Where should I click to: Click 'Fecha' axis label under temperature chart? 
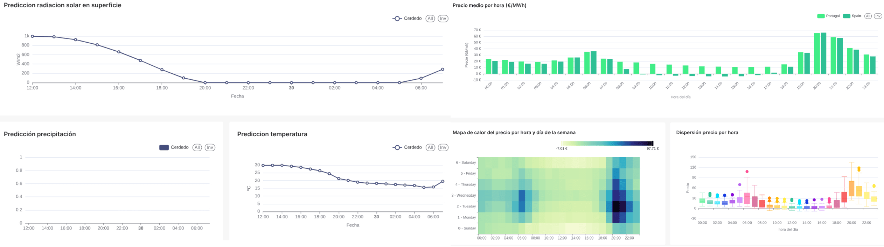(x=353, y=225)
